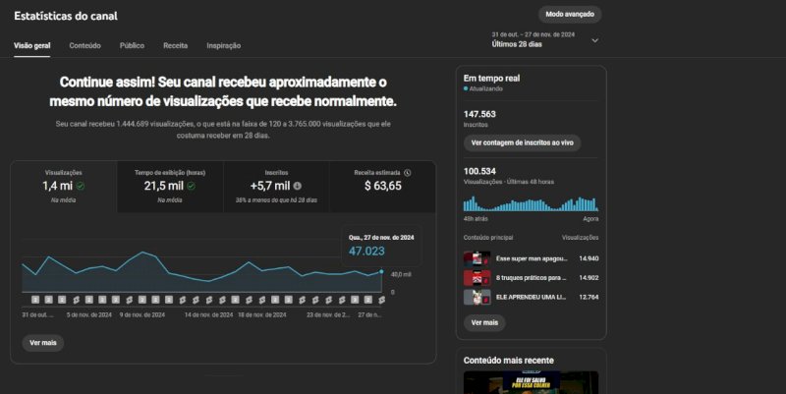This screenshot has width=786, height=394.
Task: Click the clock icon beside Receita estimada
Action: click(x=408, y=173)
